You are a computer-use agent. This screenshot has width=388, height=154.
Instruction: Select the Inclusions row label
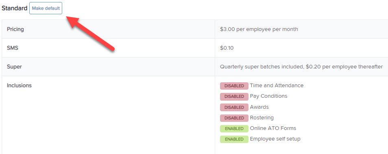click(x=19, y=86)
